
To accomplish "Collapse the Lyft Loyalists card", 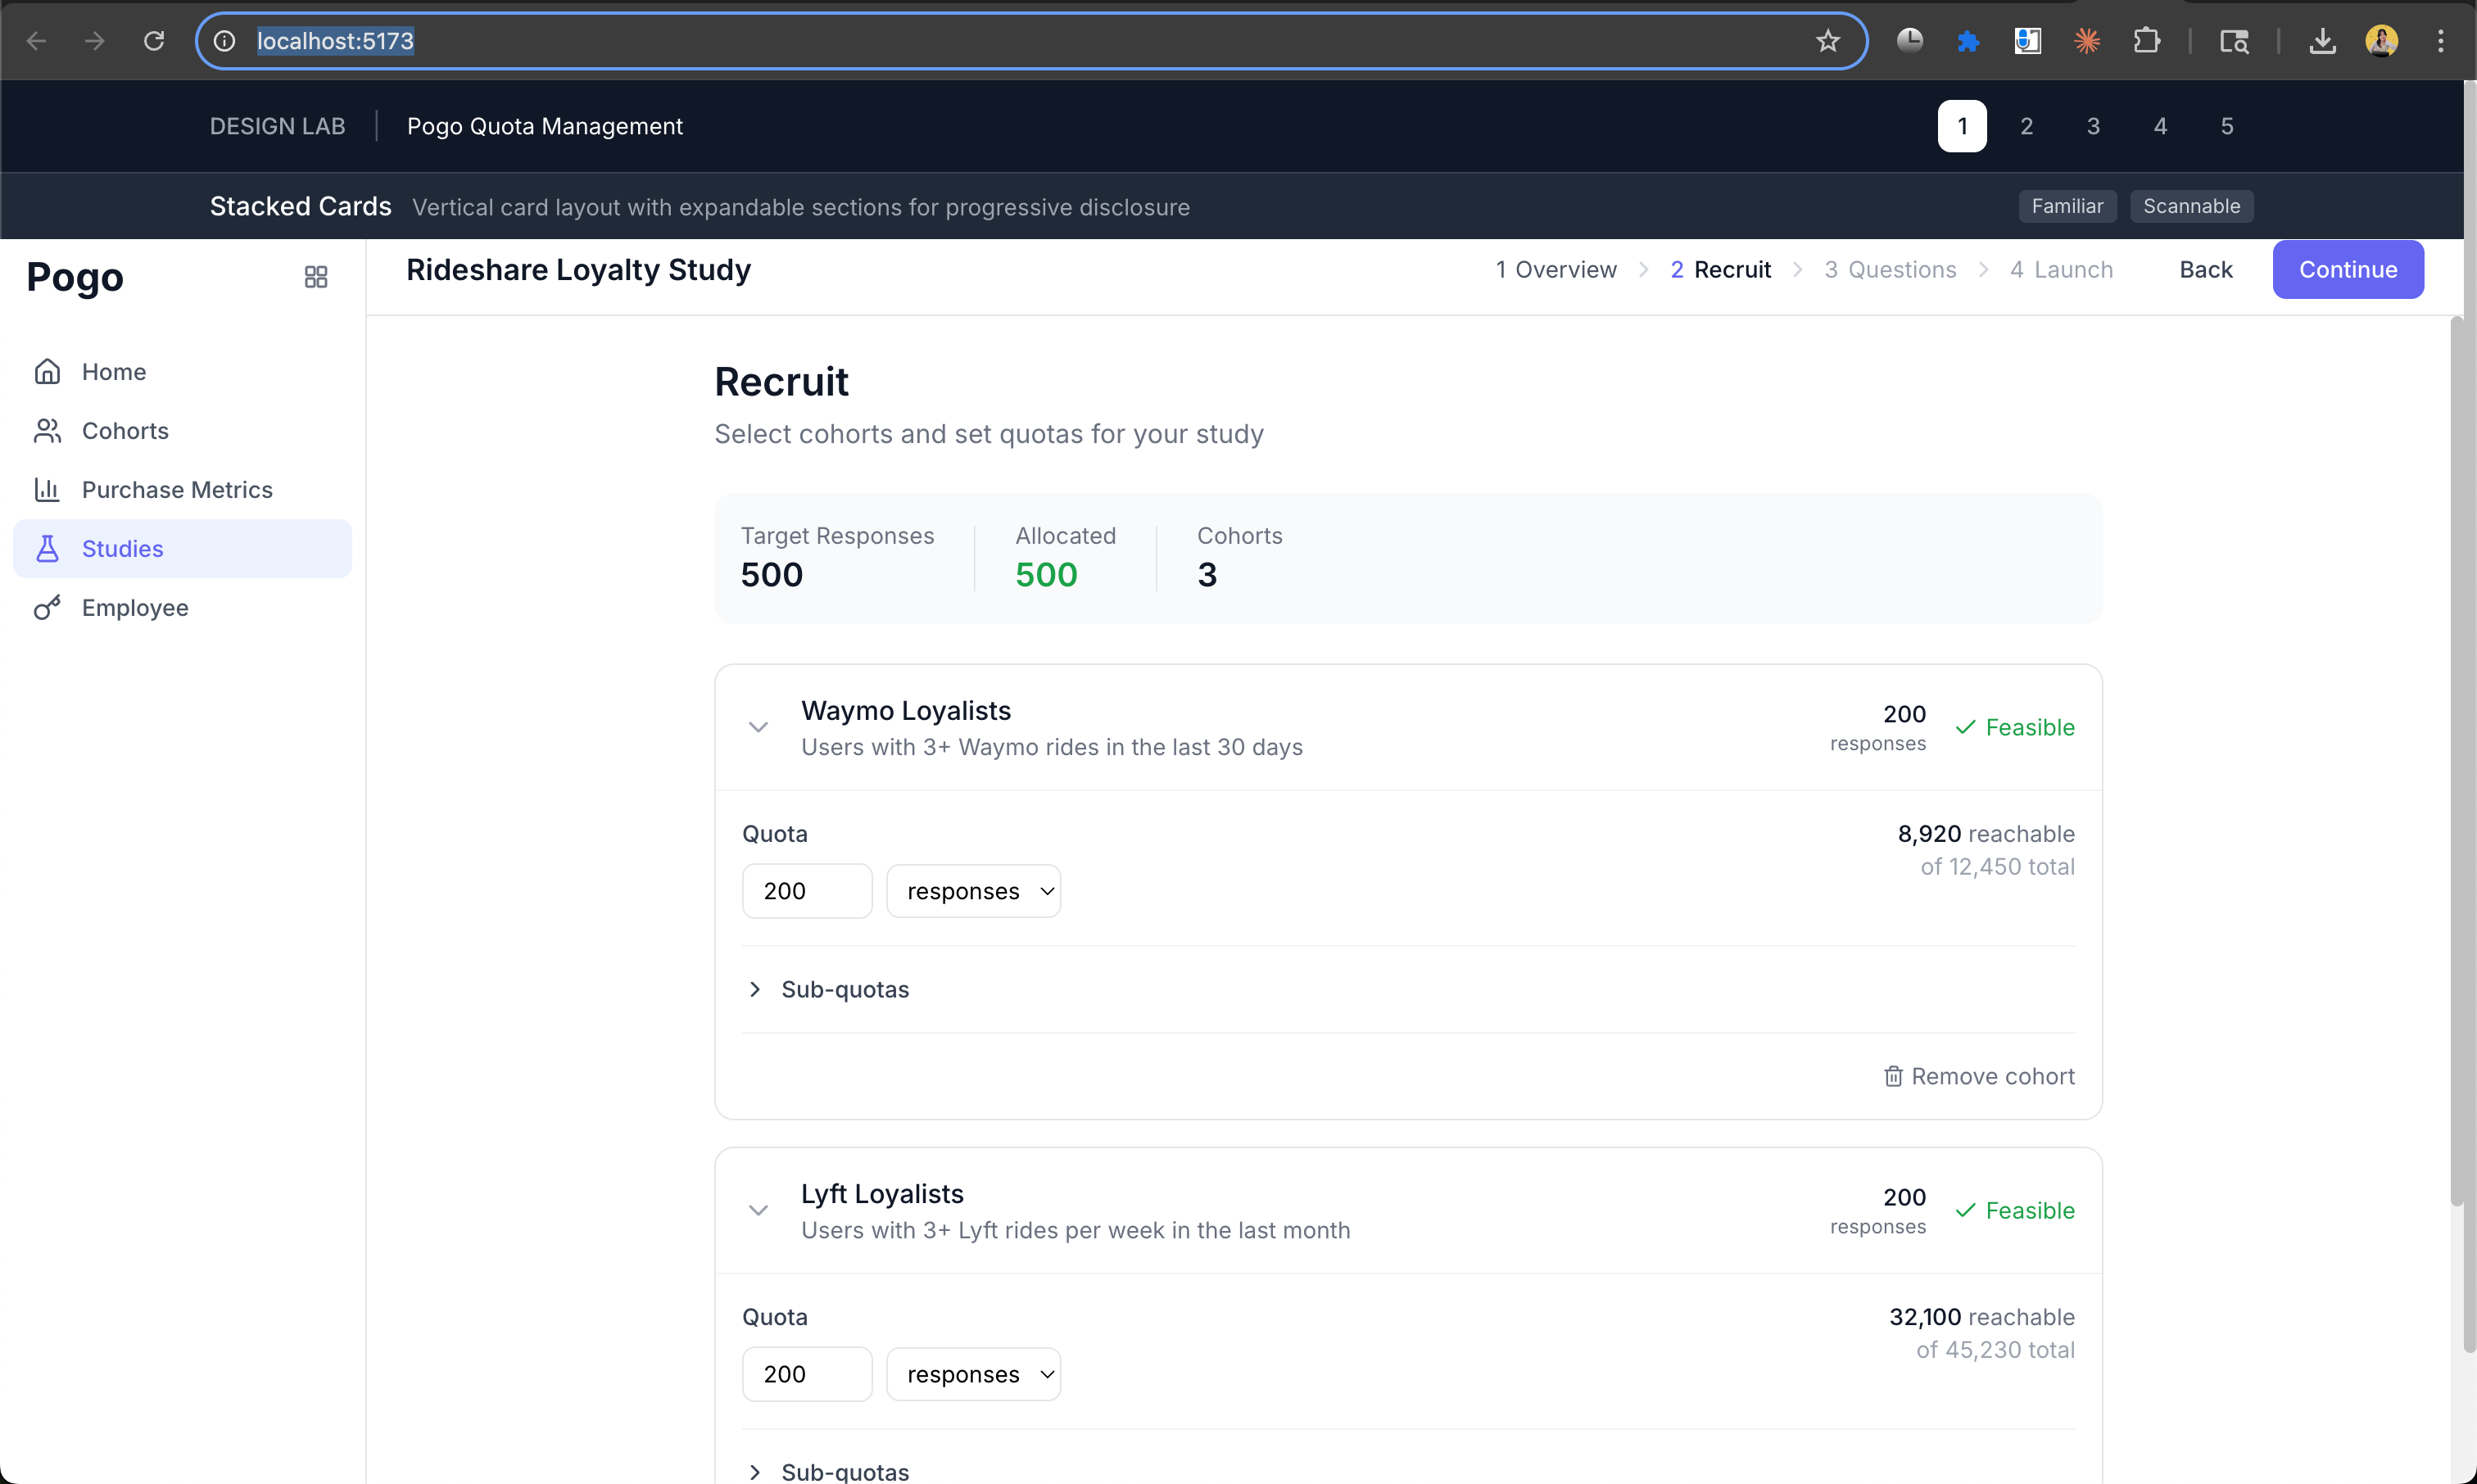I will click(758, 1211).
